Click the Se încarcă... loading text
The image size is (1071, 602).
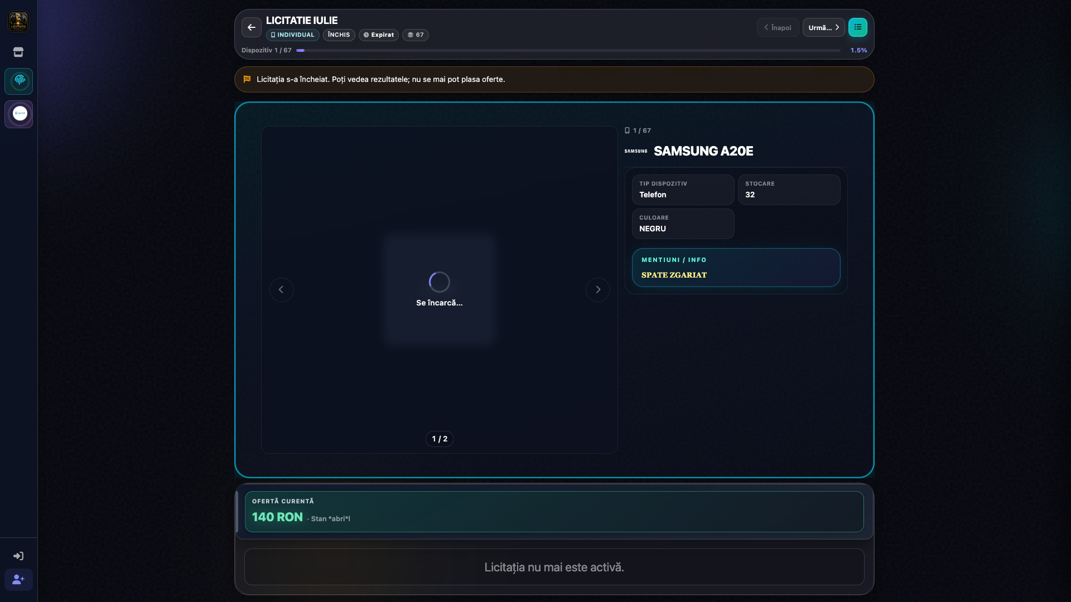coord(440,303)
